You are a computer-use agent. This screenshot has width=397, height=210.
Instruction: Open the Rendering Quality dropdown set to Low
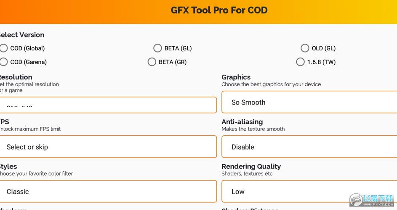coord(309,191)
